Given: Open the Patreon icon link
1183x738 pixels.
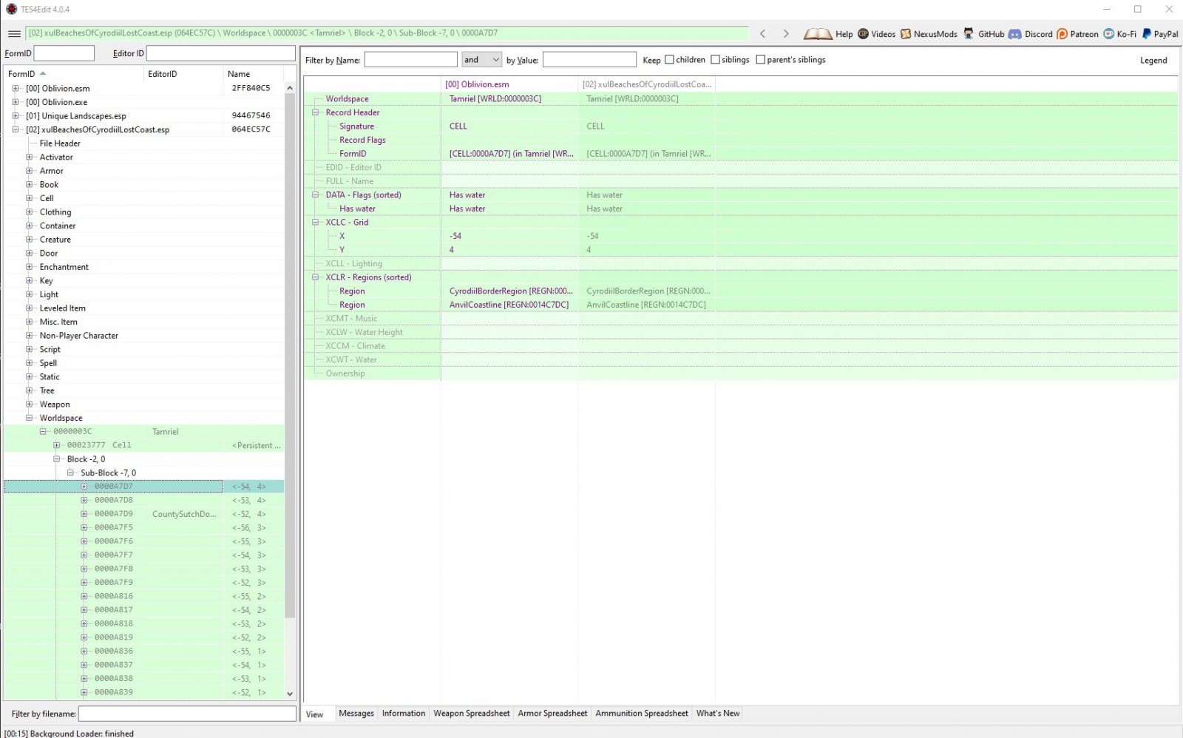Looking at the screenshot, I should (1062, 34).
